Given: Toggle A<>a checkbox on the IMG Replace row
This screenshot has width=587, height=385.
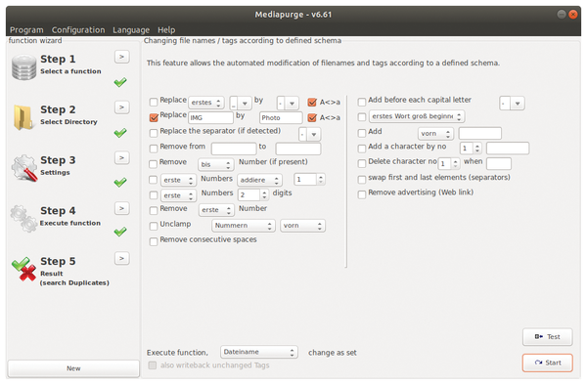Looking at the screenshot, I should tap(312, 117).
